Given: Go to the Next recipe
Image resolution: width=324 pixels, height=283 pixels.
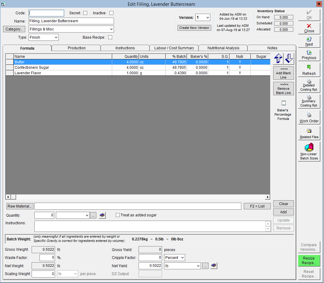Looking at the screenshot, I should 309,42.
